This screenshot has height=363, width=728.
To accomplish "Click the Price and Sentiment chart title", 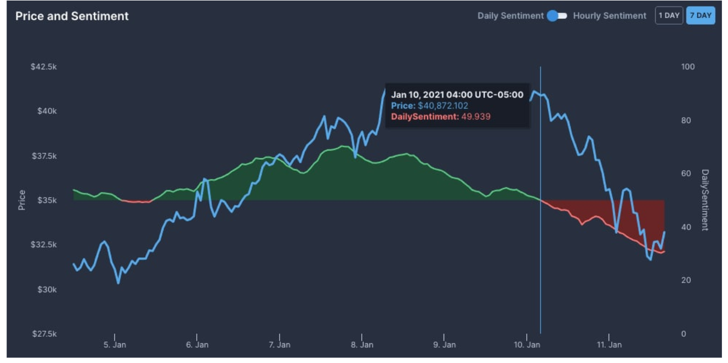I will 72,16.
